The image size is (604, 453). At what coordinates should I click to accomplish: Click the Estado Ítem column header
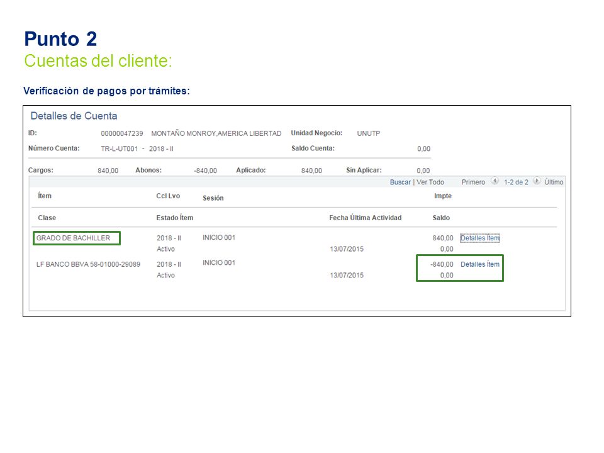pos(174,218)
